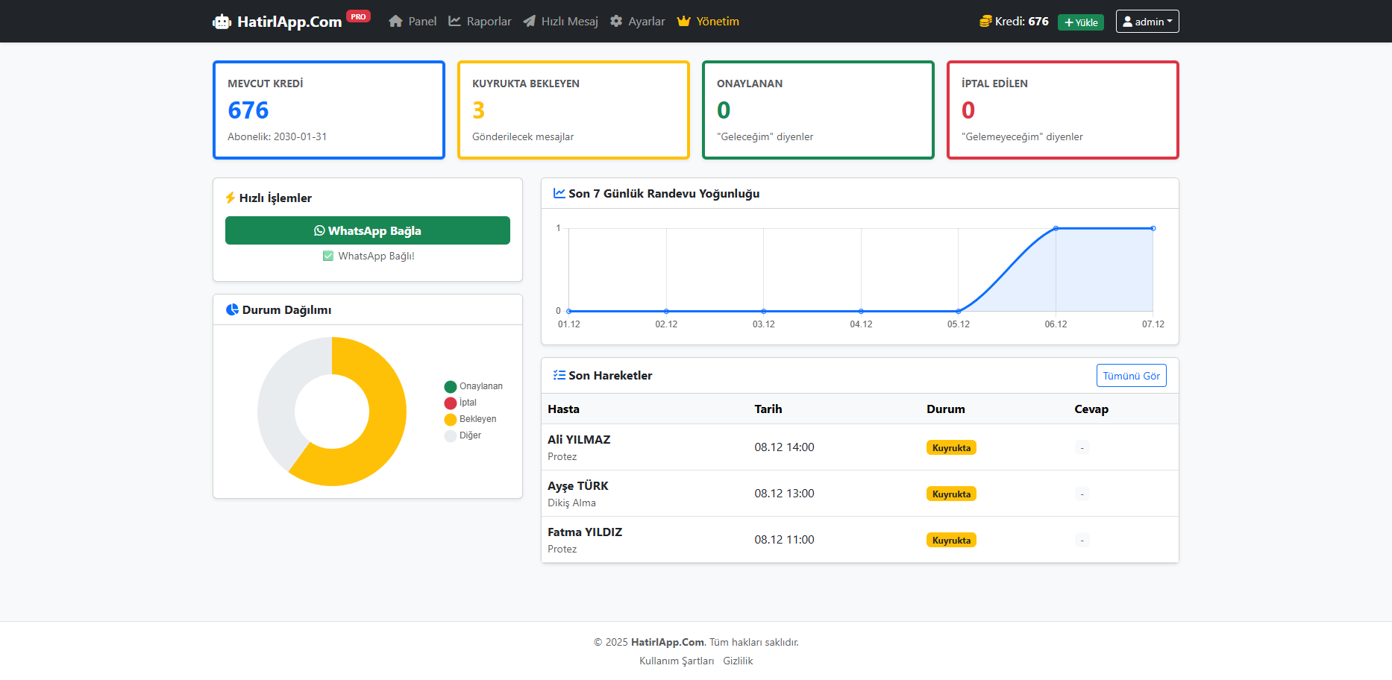Select the Bekleyen yellow legend swatch
1392x680 pixels.
[450, 419]
